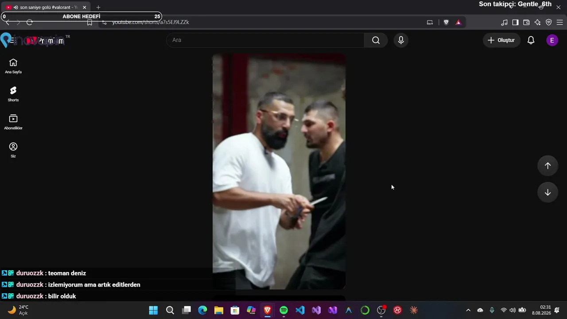The image size is (567, 319).
Task: Skip to the next Short with the down arrow
Action: click(x=548, y=192)
